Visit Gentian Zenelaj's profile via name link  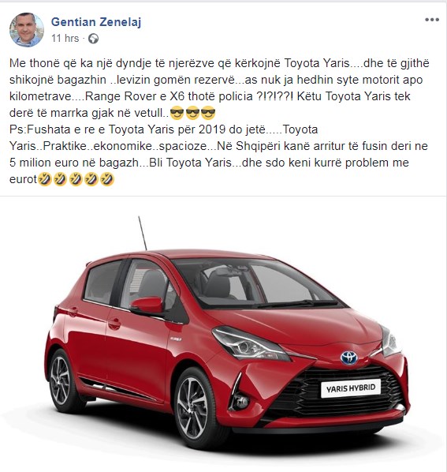pyautogui.click(x=96, y=22)
